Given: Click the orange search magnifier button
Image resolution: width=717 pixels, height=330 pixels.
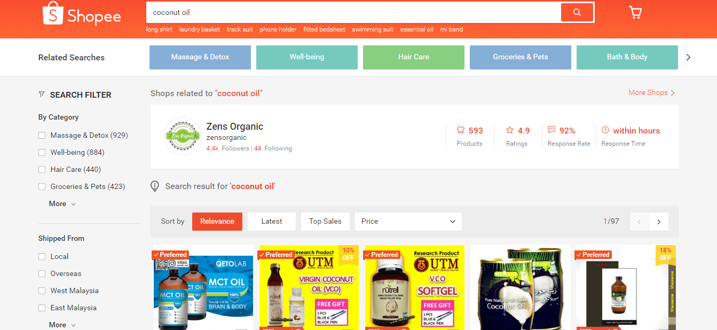Looking at the screenshot, I should pos(577,12).
